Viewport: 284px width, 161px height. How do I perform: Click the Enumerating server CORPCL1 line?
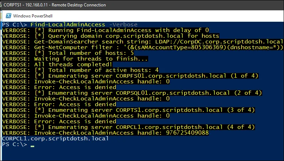coord(128,127)
